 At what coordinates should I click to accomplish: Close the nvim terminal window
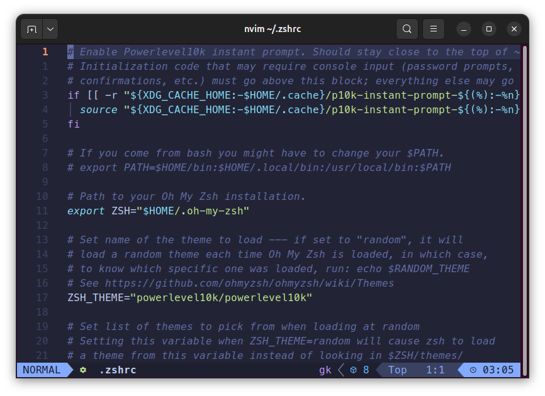pyautogui.click(x=514, y=29)
